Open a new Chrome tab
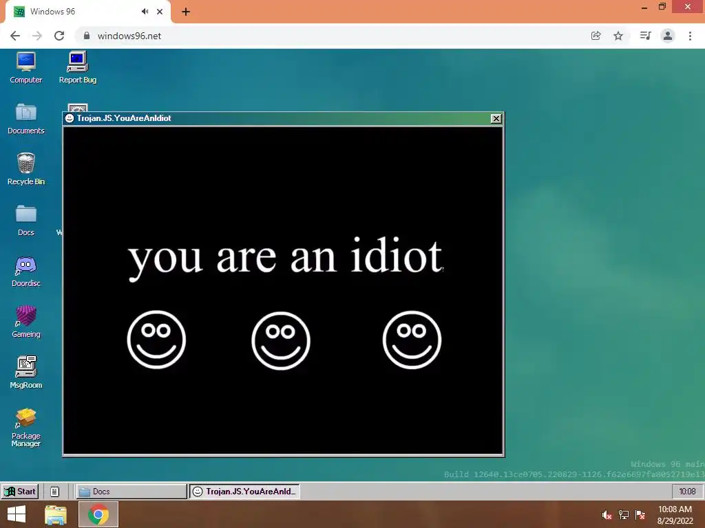705x528 pixels. coord(186,12)
